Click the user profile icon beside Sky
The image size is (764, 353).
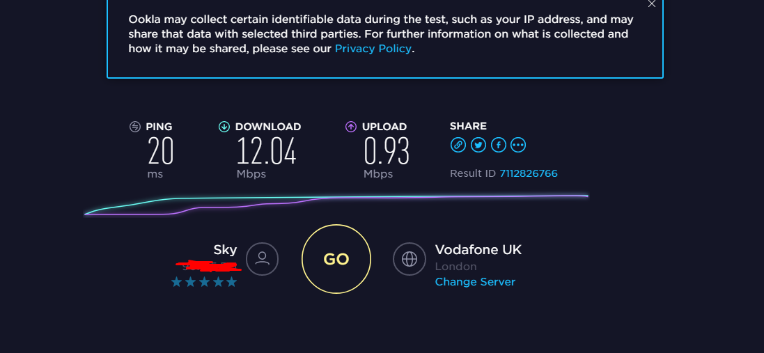(262, 259)
